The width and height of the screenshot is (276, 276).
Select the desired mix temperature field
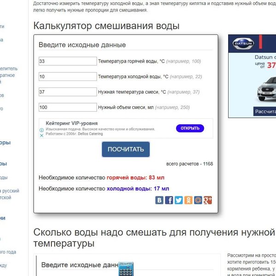tap(68, 92)
